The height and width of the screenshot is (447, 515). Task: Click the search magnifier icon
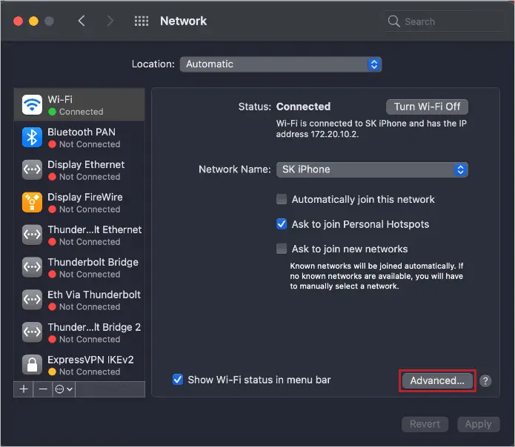point(393,21)
